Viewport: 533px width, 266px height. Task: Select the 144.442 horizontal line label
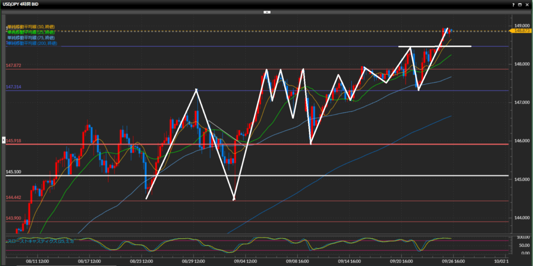coord(14,198)
